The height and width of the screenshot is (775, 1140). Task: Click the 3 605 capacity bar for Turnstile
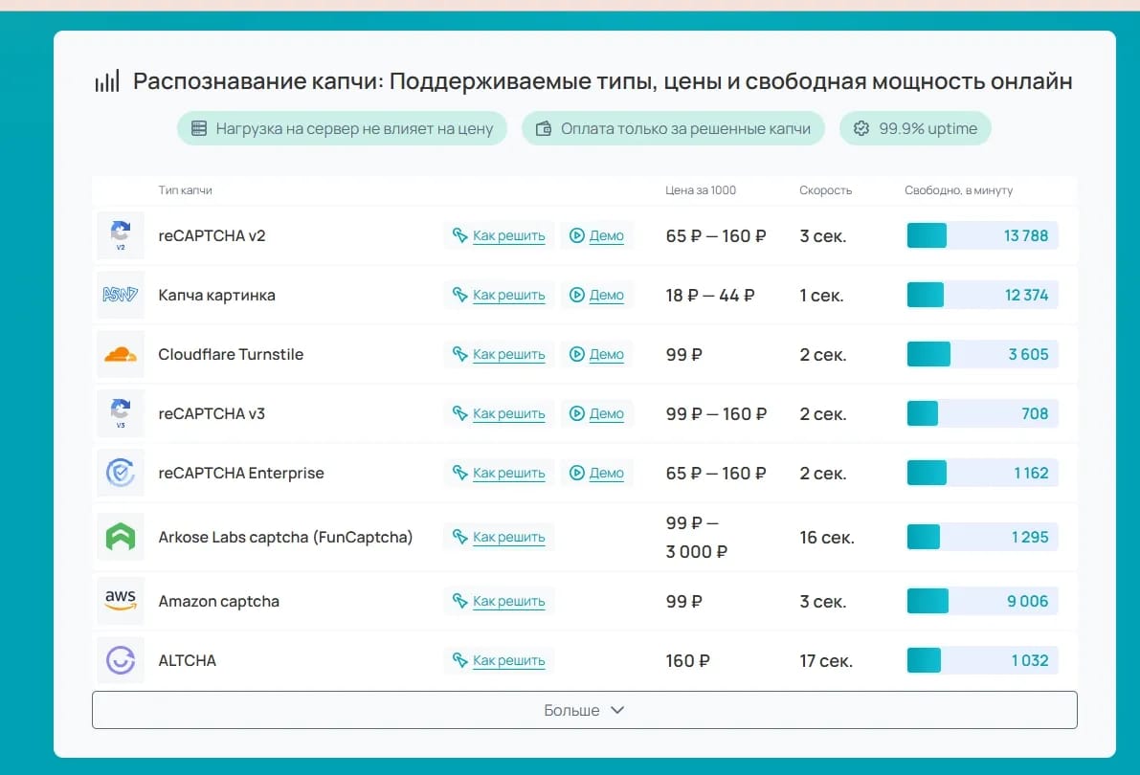982,354
